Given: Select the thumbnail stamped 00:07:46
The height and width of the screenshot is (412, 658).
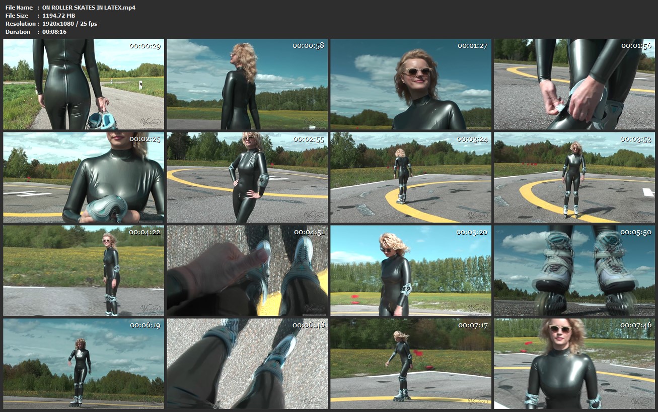Looking at the screenshot, I should [x=574, y=364].
